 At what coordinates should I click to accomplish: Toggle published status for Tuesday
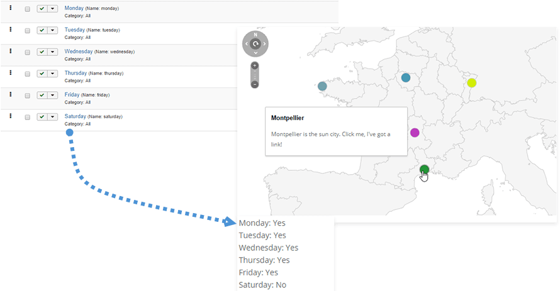click(42, 30)
